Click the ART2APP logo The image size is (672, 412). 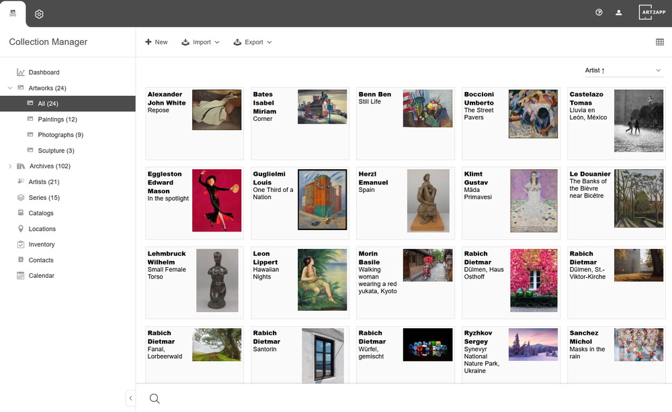(x=653, y=12)
